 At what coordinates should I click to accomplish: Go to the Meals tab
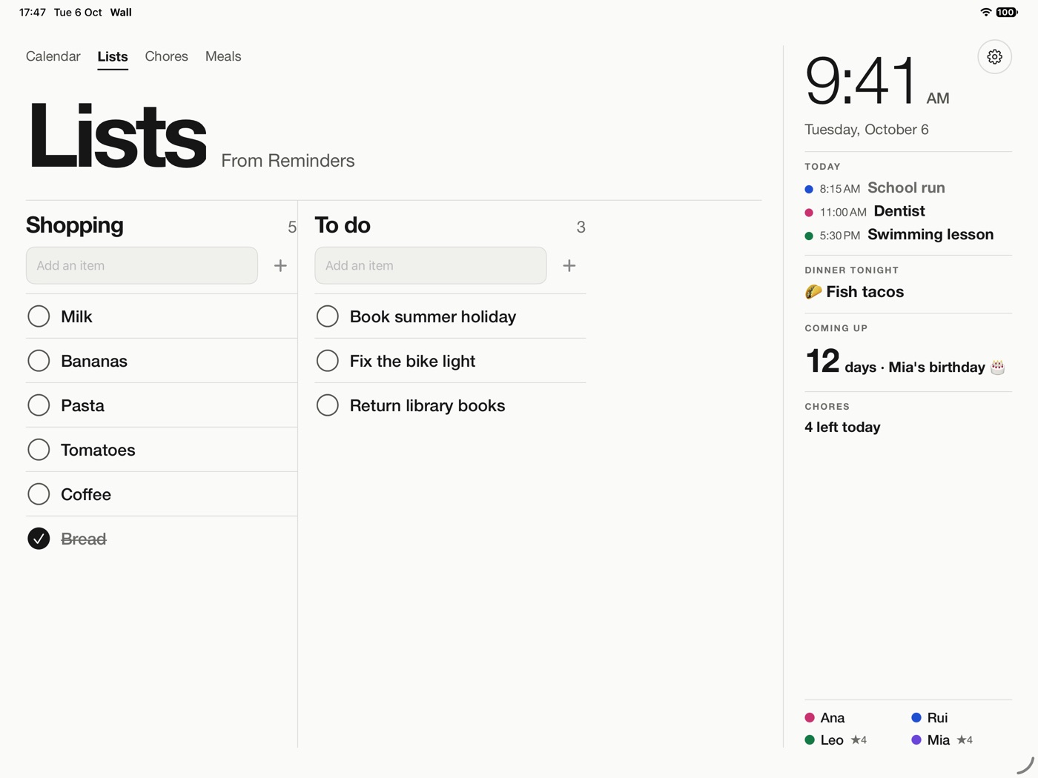coord(223,56)
